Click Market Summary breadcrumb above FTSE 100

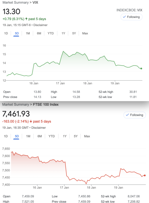[16, 105]
